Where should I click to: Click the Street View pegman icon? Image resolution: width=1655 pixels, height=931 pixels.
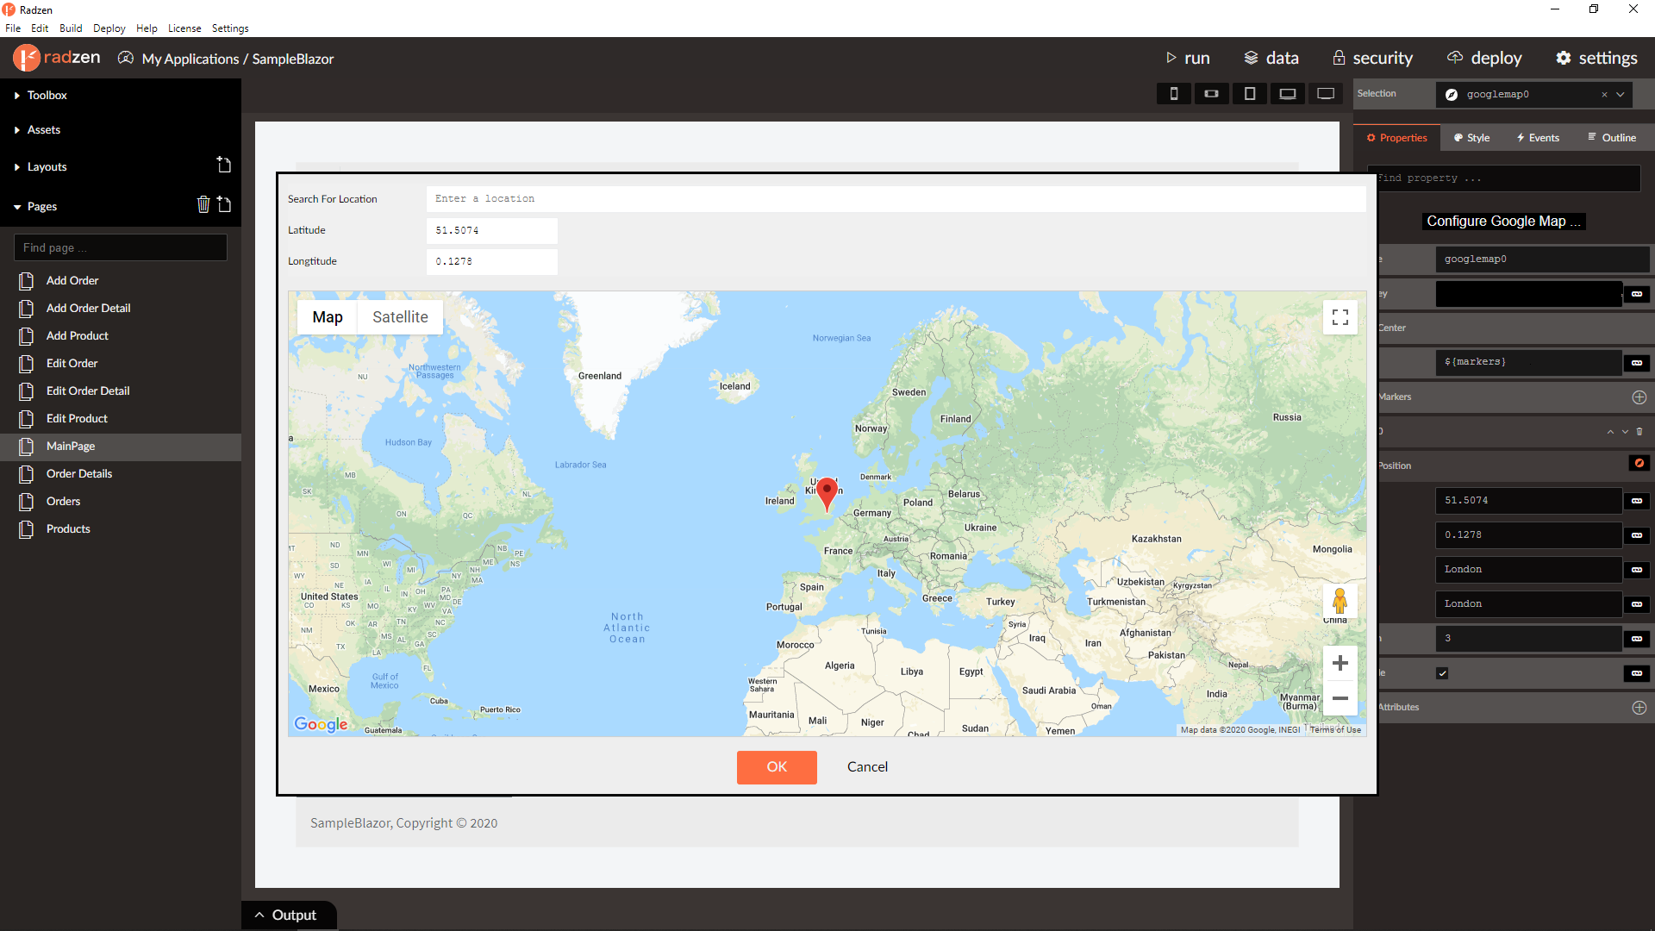pyautogui.click(x=1340, y=601)
